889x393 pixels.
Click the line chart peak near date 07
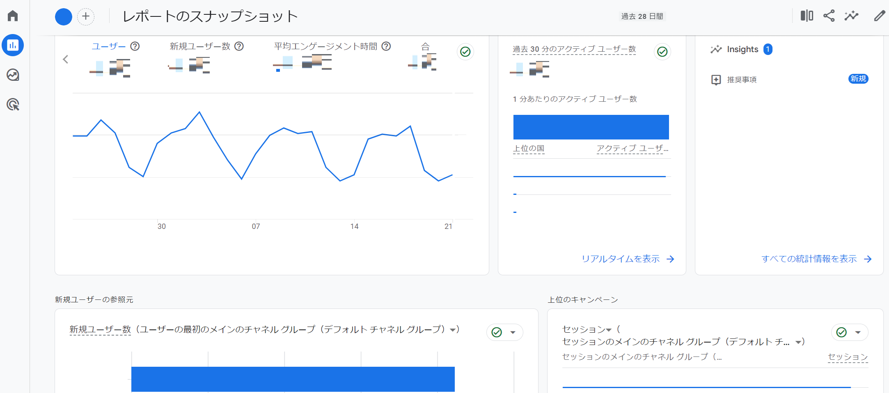(284, 128)
